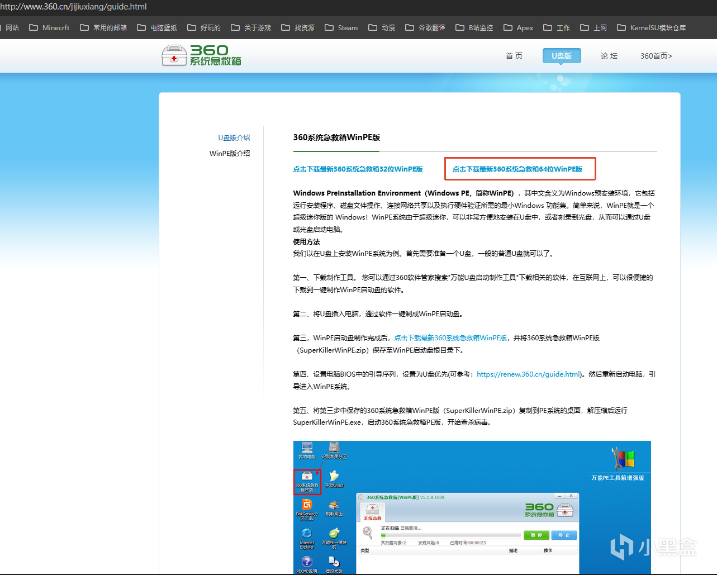This screenshot has height=575, width=717.
Task: Open the 谷歌翻译 bookmark folder
Action: coord(425,27)
